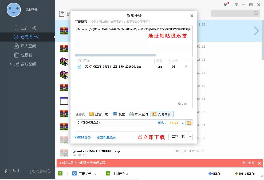Image resolution: width=264 pixels, height=180 pixels.
Task: Open the 垃圾箱 trash folder
Action: tap(23, 55)
